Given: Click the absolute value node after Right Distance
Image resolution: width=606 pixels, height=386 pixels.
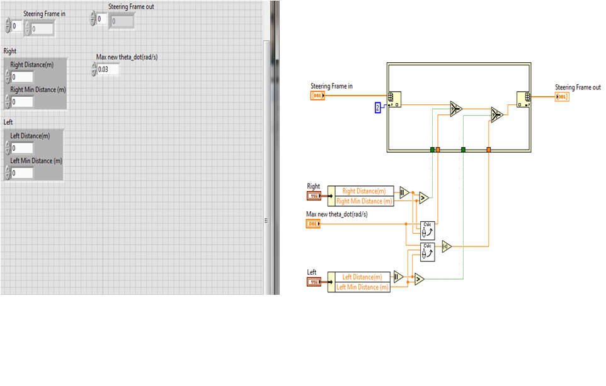Looking at the screenshot, I should (x=404, y=192).
